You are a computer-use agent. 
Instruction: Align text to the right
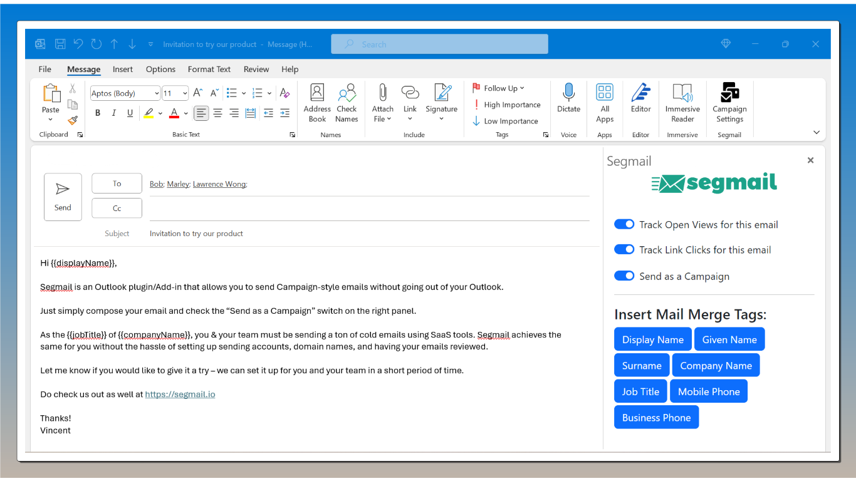(x=234, y=113)
